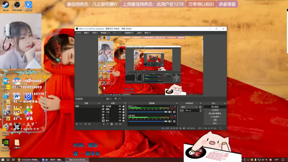Toggle lock on 浏览器 source
Viewport: 288px width, 162px height.
[123, 106]
